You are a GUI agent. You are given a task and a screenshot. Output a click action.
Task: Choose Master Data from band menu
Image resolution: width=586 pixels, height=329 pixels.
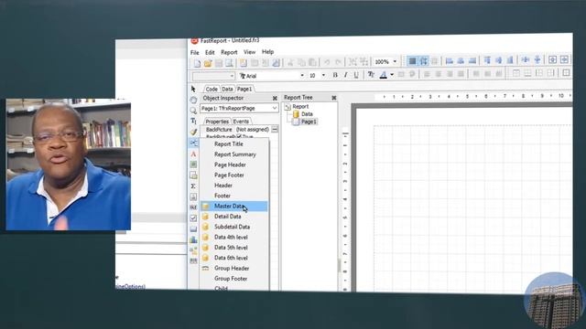(x=234, y=206)
